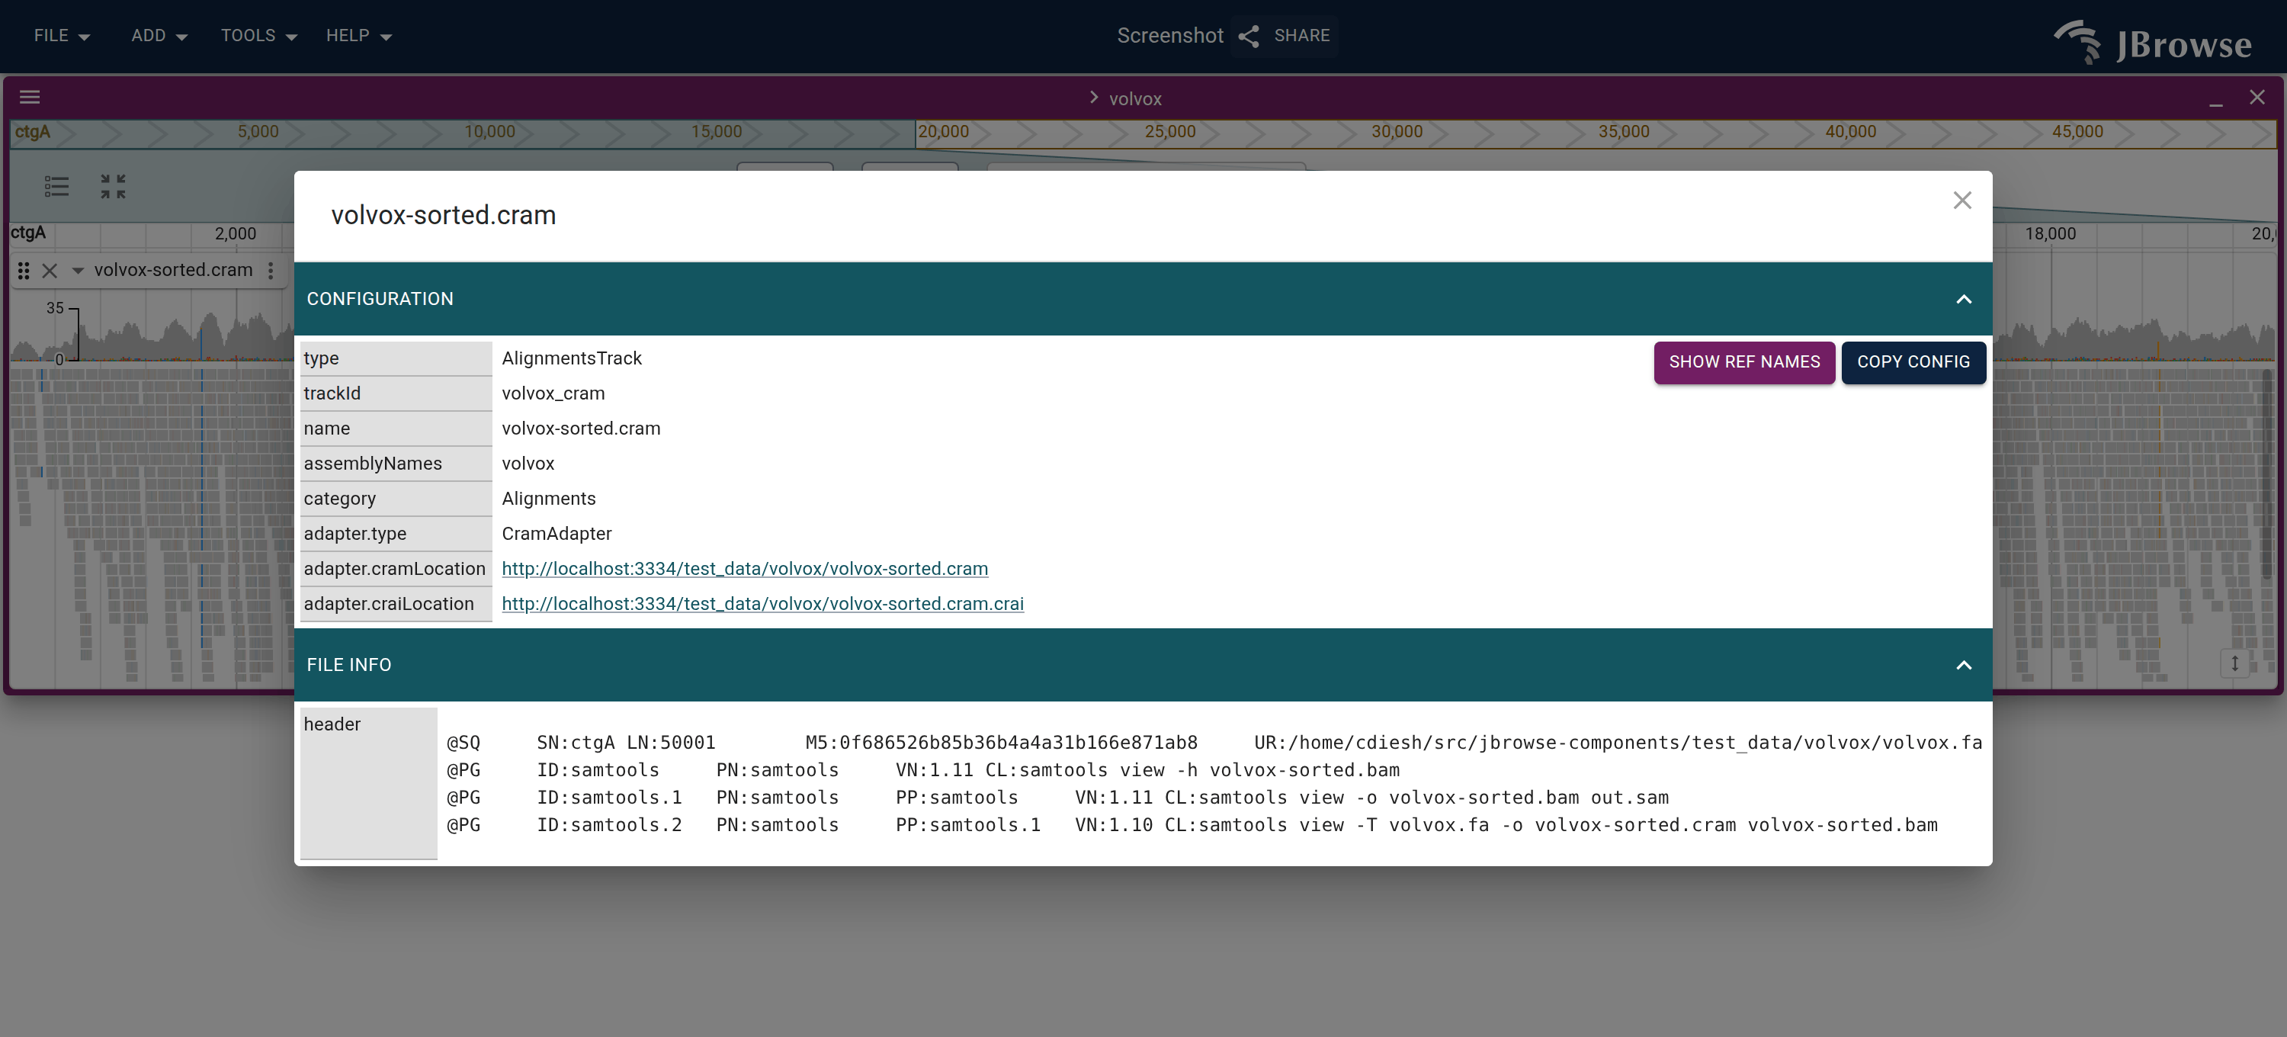
Task: Click the Alignments category value
Action: 548,499
